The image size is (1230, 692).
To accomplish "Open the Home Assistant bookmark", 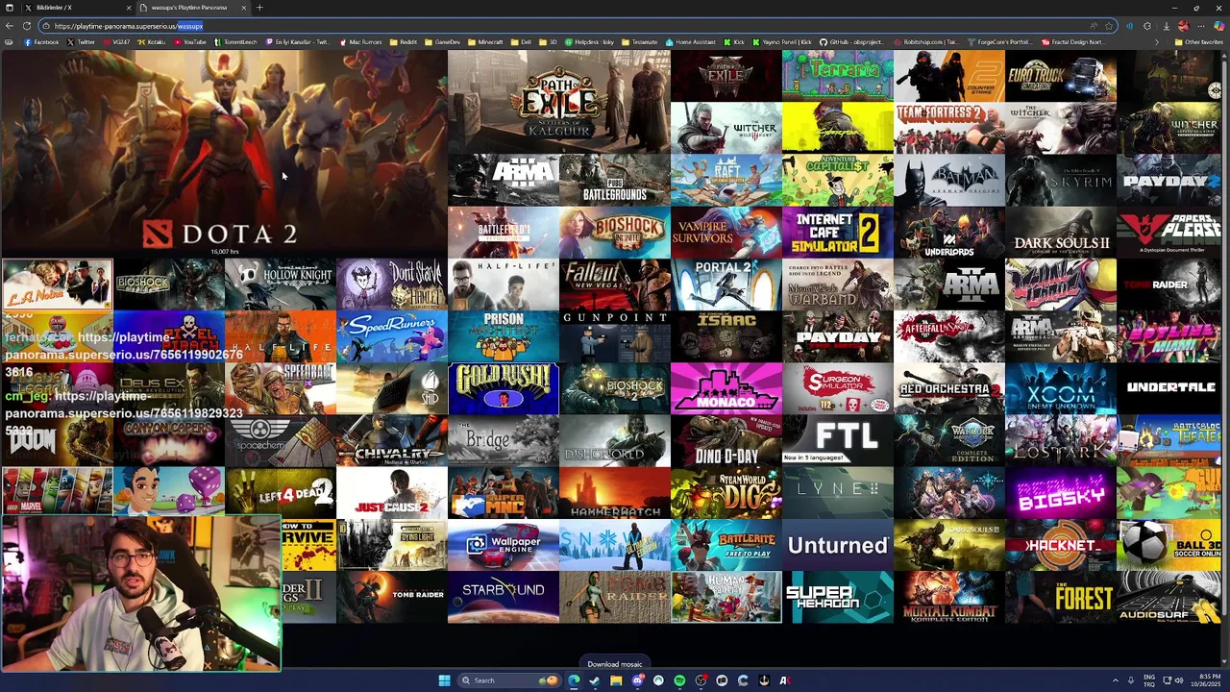I will pos(692,42).
